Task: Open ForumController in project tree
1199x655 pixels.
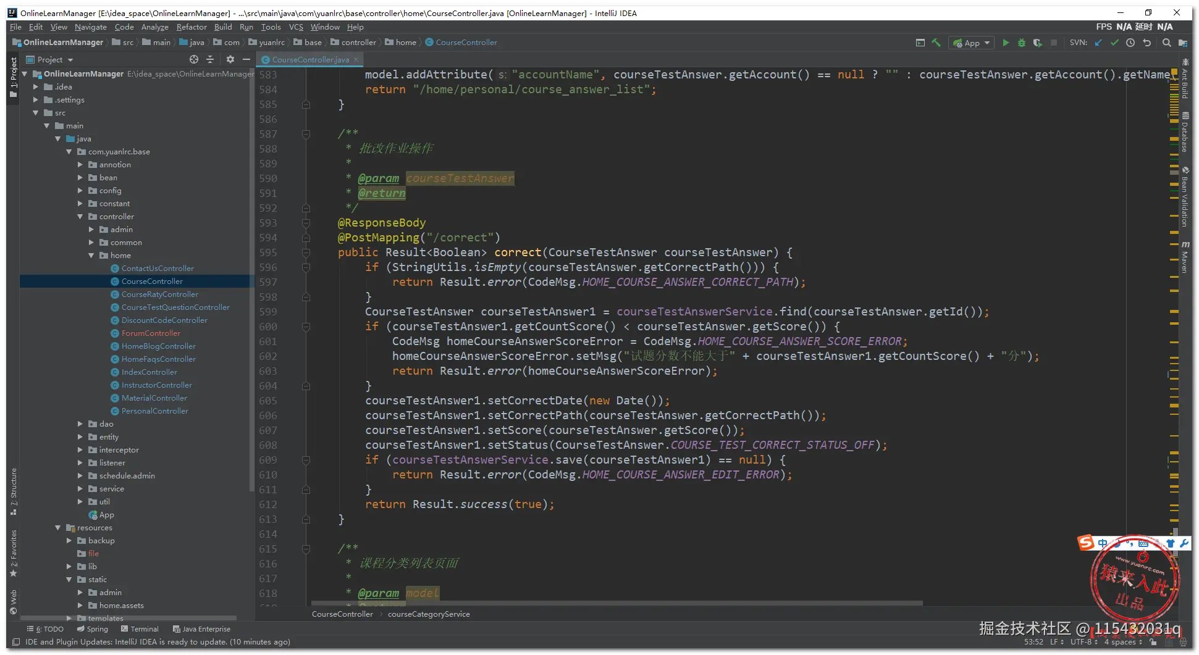Action: (151, 333)
